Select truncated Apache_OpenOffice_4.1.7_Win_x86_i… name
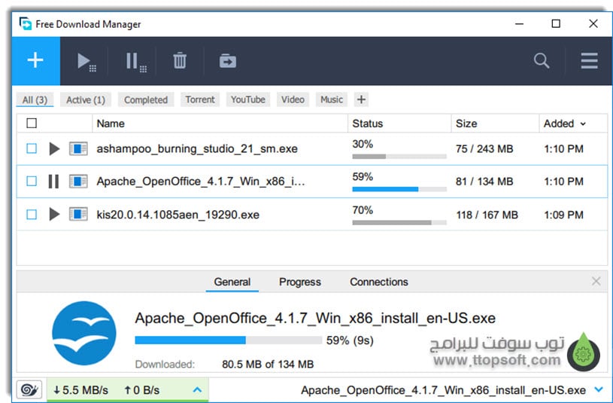Image resolution: width=613 pixels, height=403 pixels. [201, 182]
